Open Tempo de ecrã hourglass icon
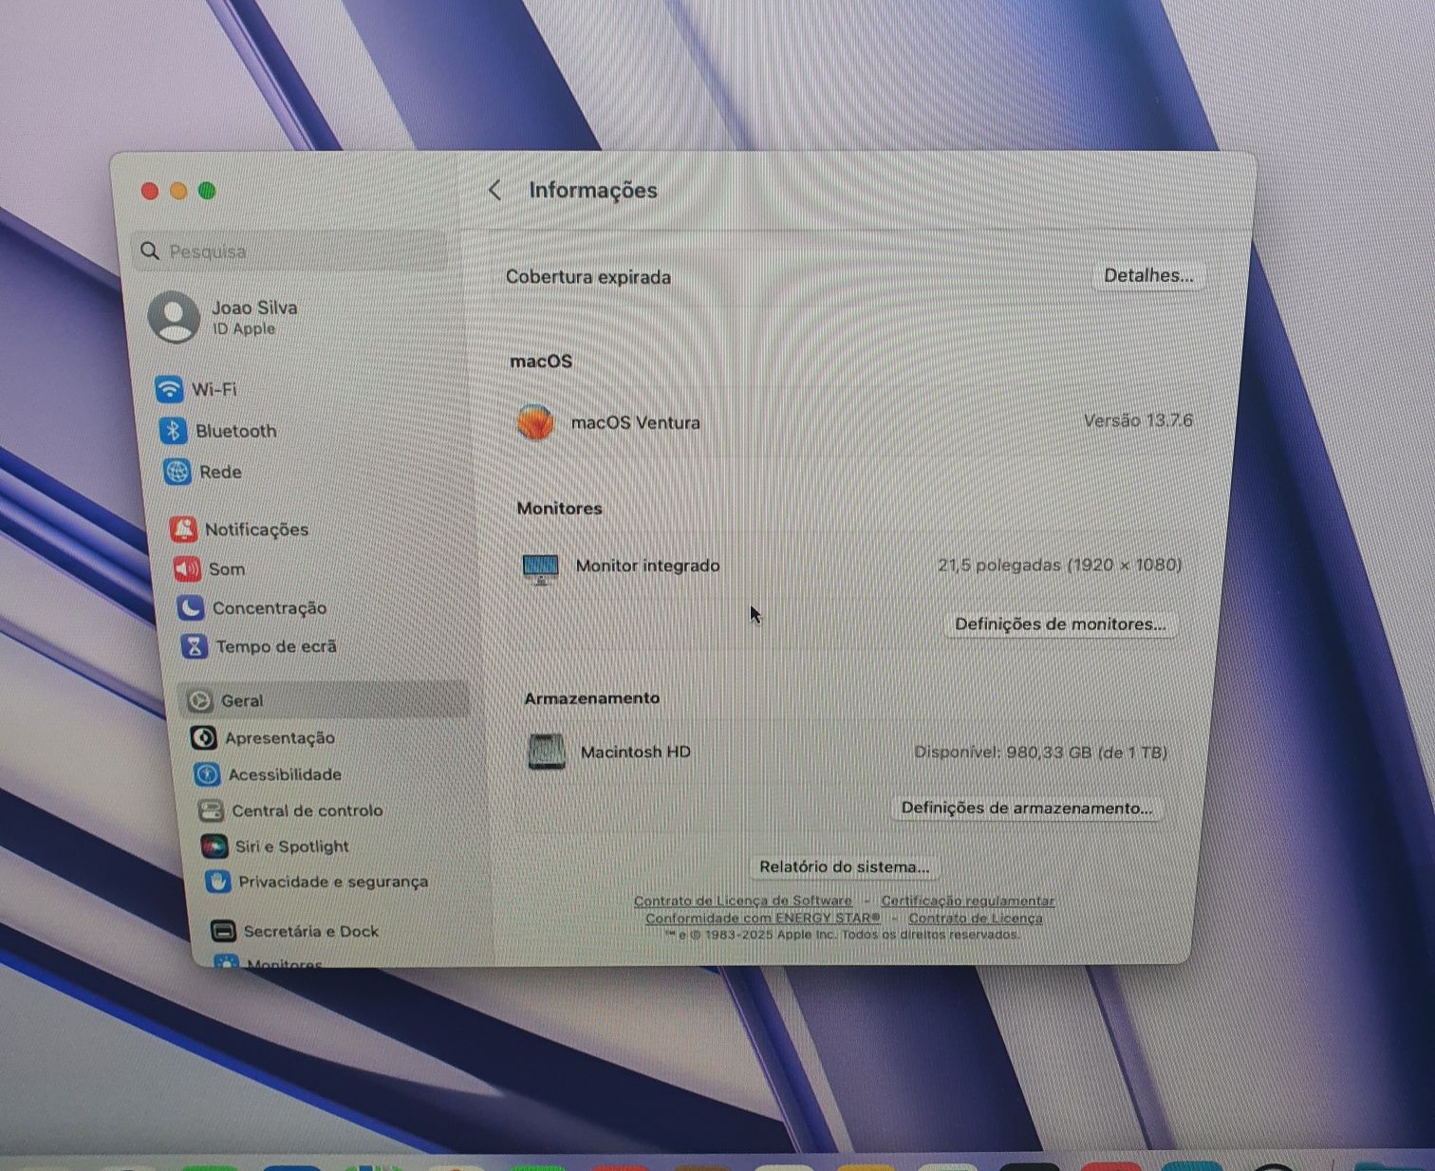Screen dimensions: 1435x1171 tap(195, 646)
